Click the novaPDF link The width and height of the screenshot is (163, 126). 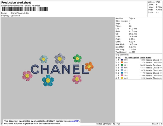[x=75, y=121]
